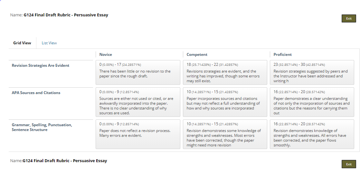Select Novice cell for Grammar row
Image resolution: width=360 pixels, height=175 pixels.
click(138, 134)
